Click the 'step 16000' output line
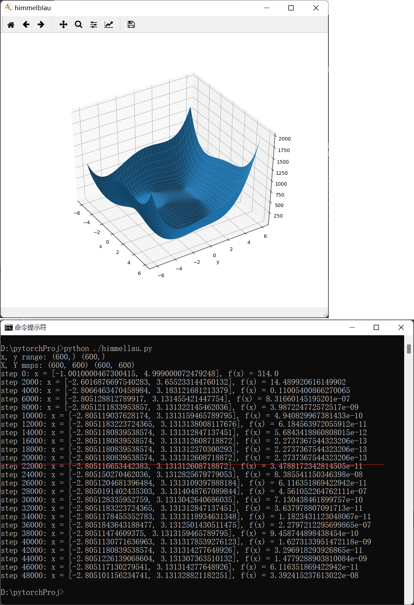 (184, 441)
